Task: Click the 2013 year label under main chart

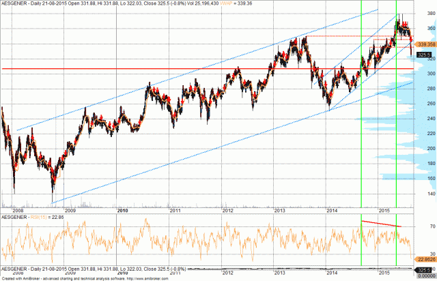Action: (280, 211)
